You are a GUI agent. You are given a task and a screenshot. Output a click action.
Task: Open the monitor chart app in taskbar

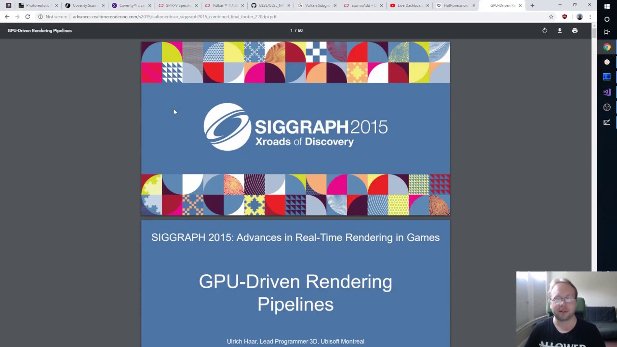pos(607,122)
